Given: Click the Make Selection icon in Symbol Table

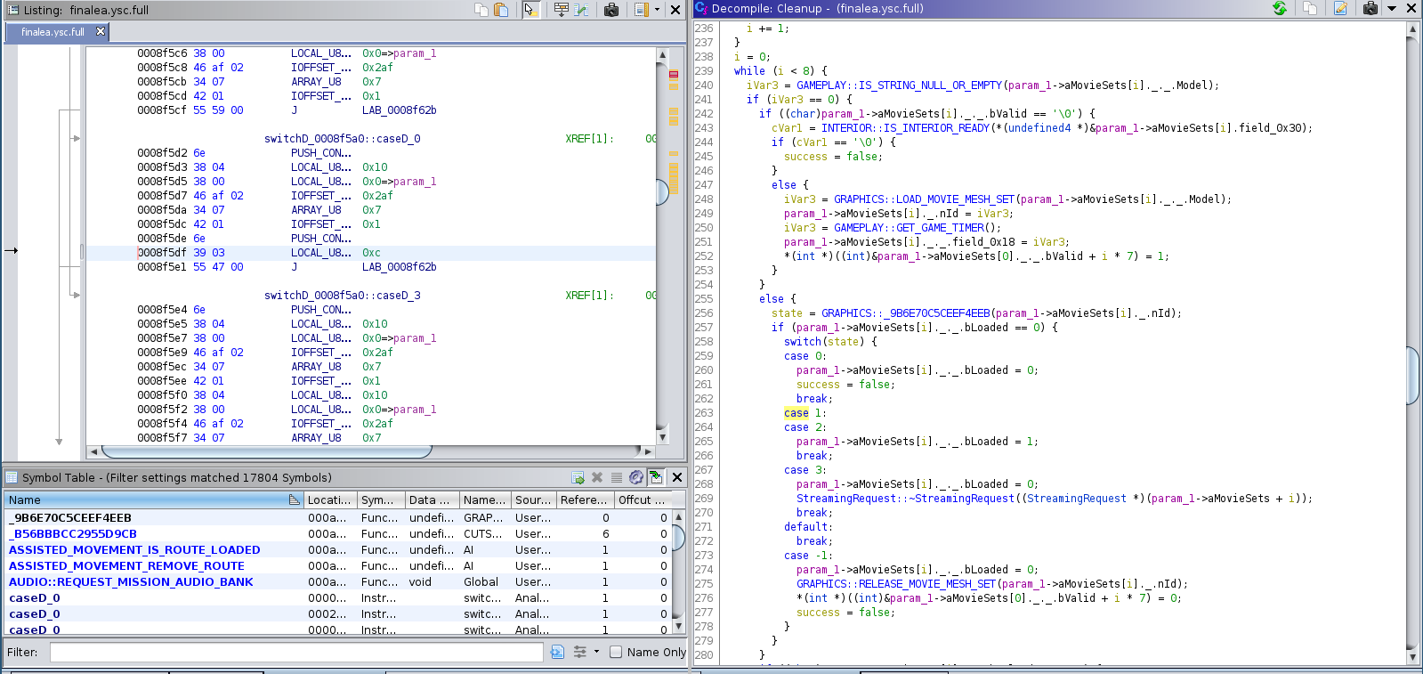Looking at the screenshot, I should (578, 477).
